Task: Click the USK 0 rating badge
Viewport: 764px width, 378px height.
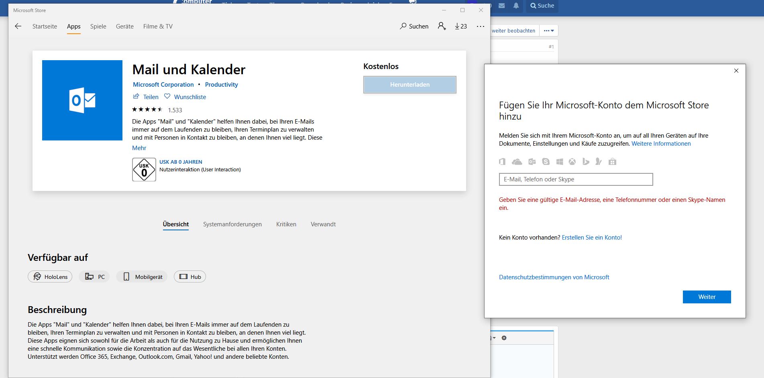Action: [x=144, y=169]
